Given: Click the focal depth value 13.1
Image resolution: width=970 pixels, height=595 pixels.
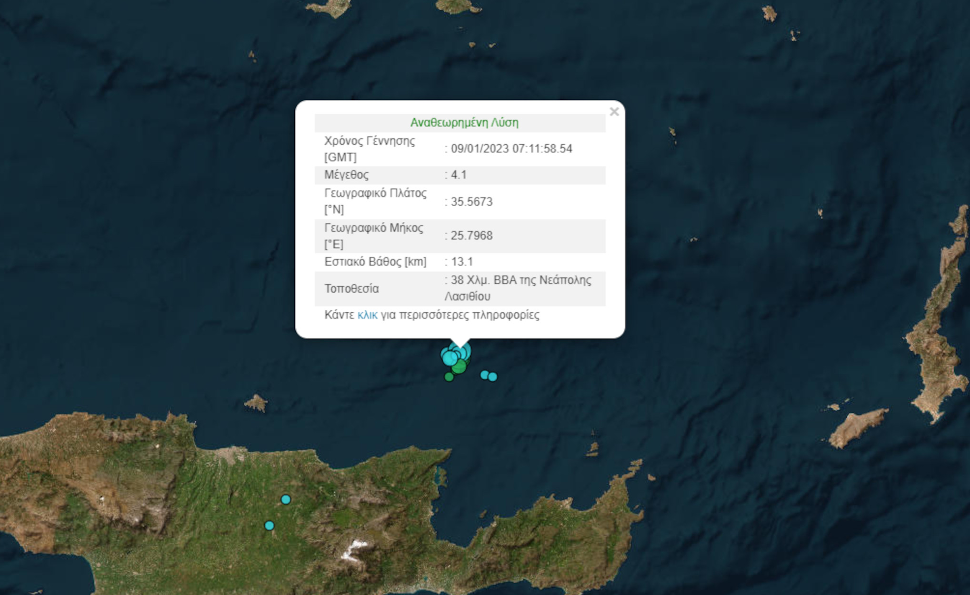Looking at the screenshot, I should (x=461, y=262).
